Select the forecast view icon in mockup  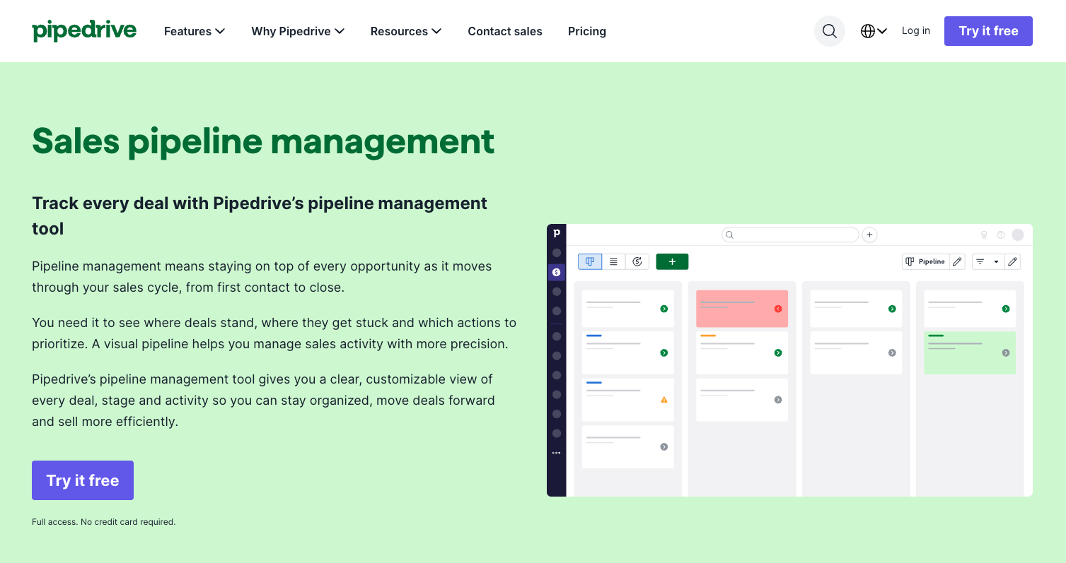click(x=637, y=261)
